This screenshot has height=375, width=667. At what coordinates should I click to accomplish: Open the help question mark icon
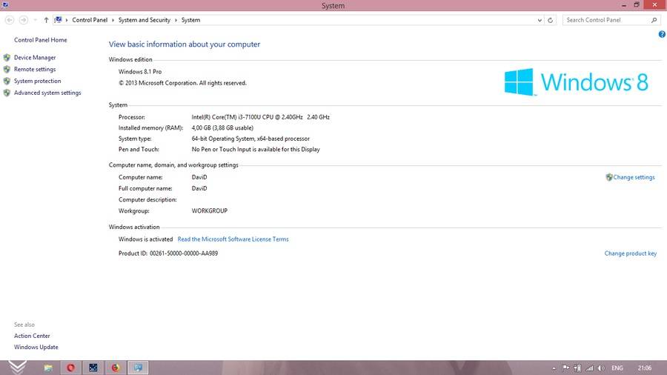point(662,34)
